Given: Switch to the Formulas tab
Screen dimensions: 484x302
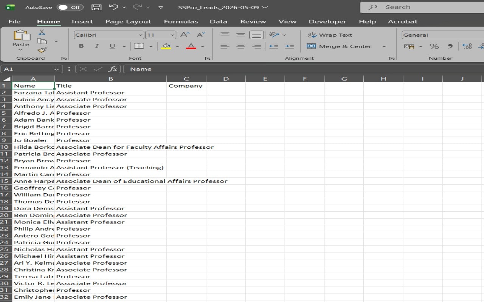Looking at the screenshot, I should click(x=181, y=22).
